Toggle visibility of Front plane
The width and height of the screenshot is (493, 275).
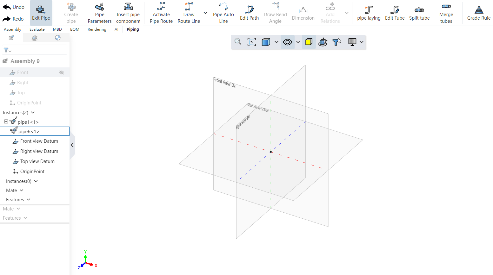pyautogui.click(x=62, y=72)
